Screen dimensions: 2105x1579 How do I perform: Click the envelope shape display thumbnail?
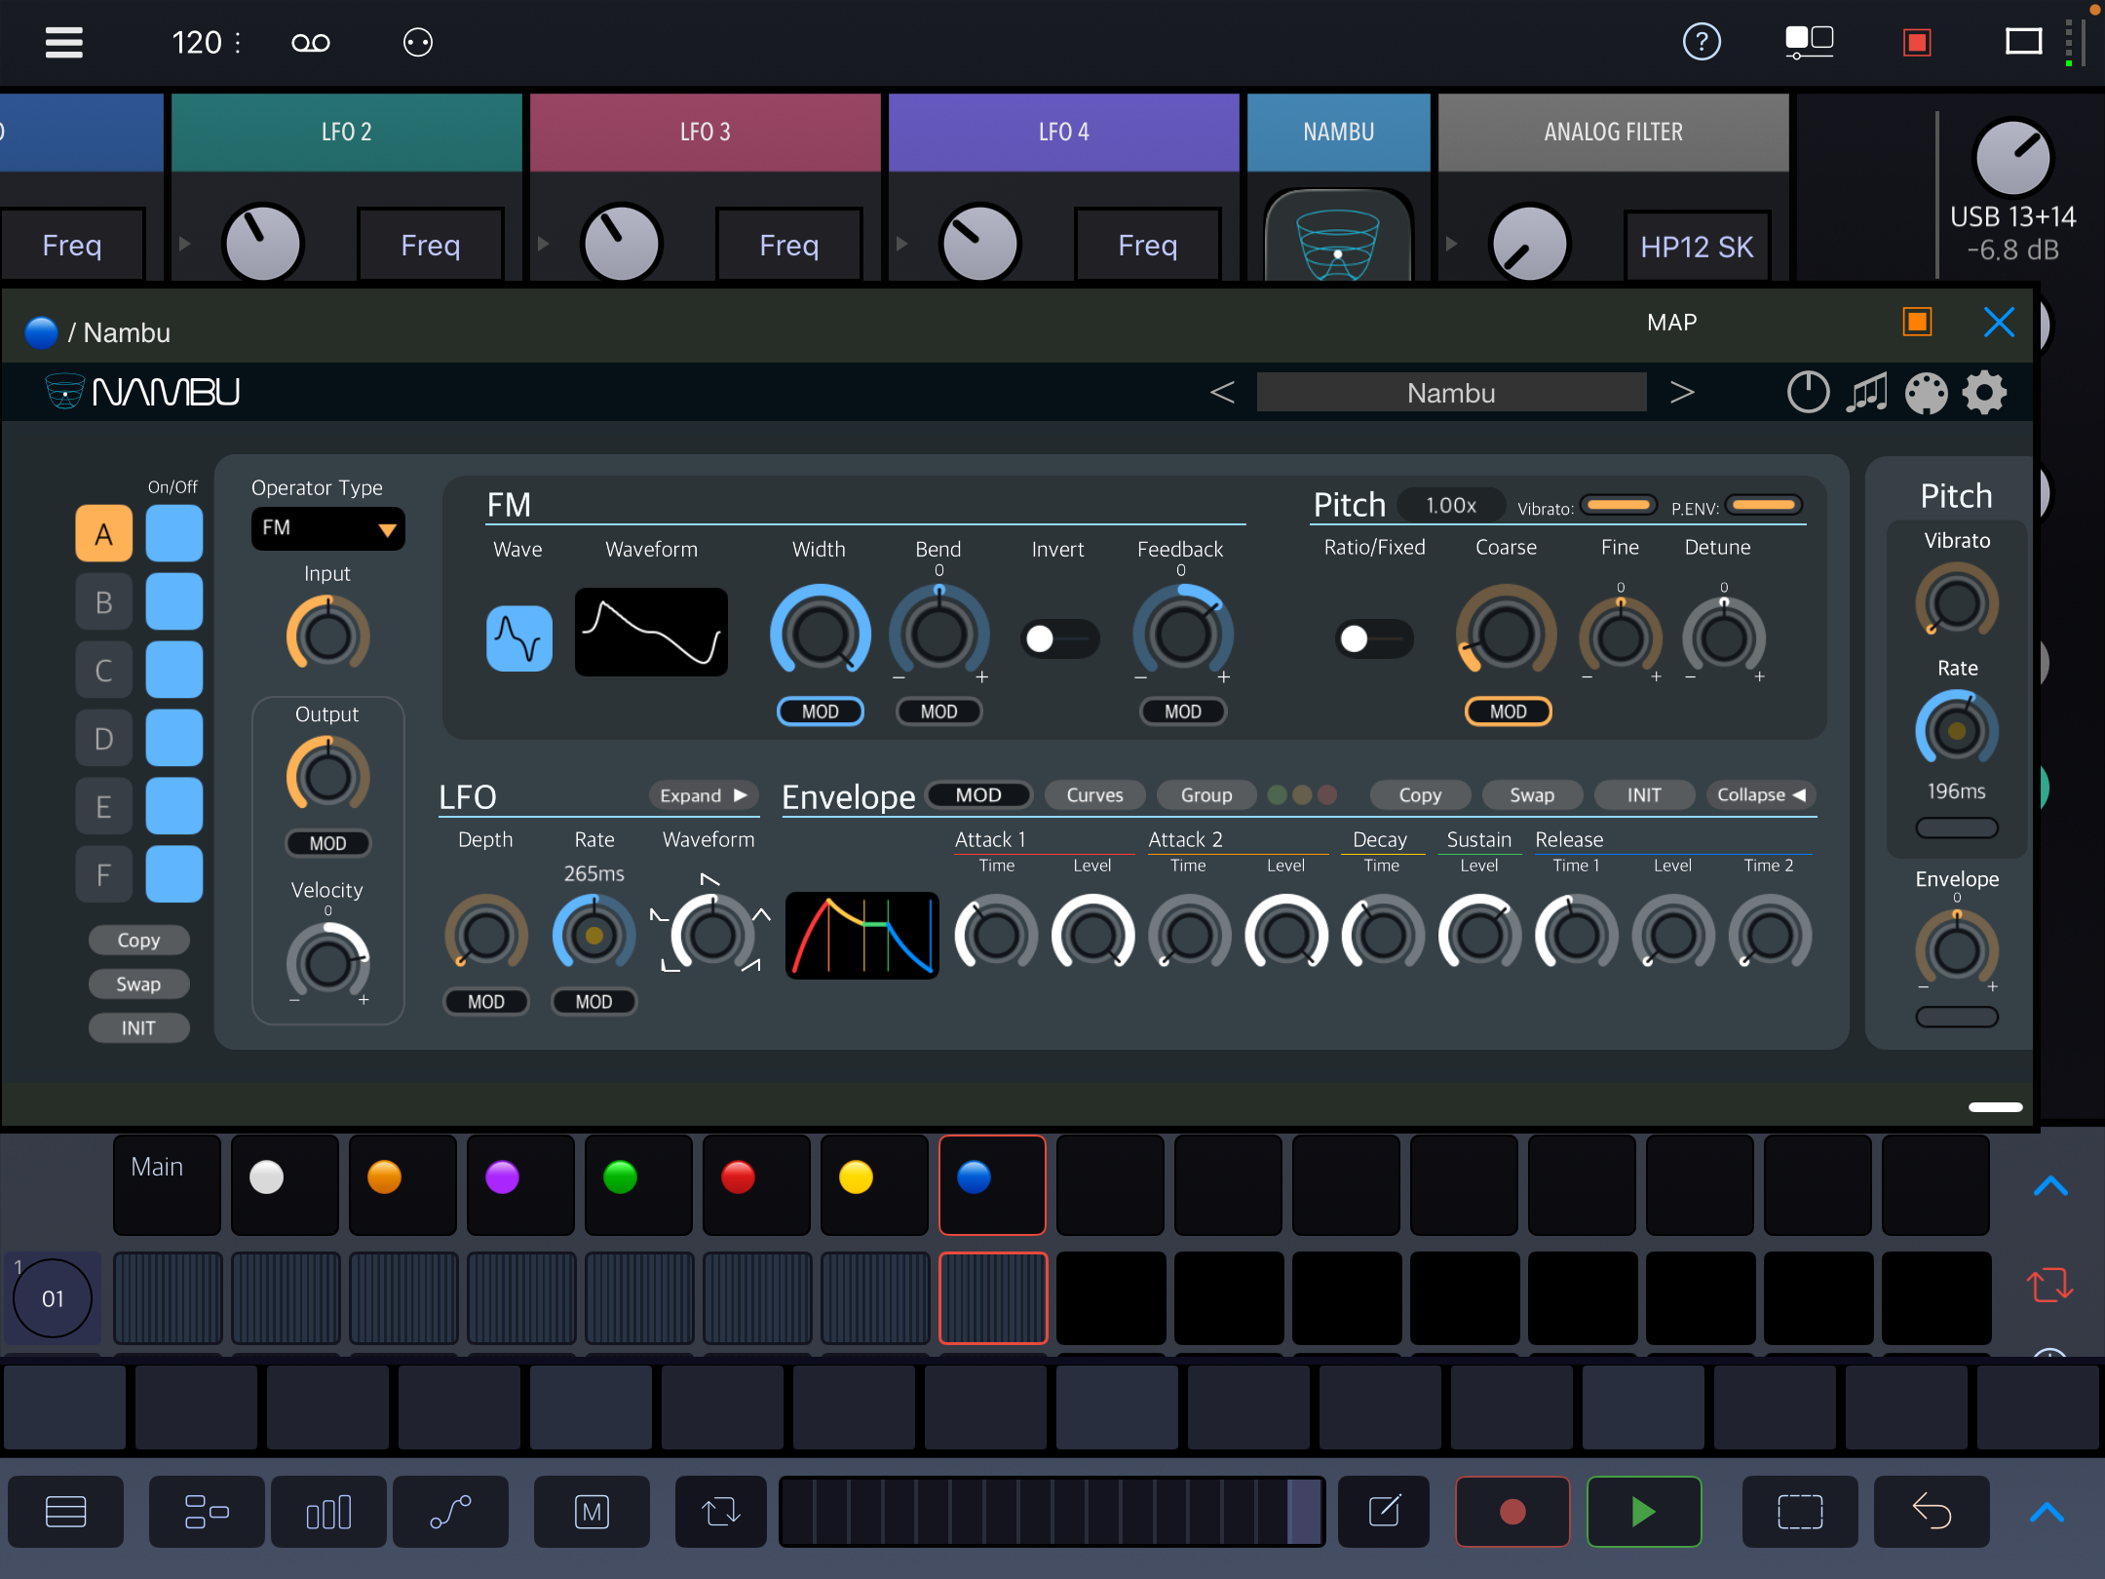pos(862,935)
